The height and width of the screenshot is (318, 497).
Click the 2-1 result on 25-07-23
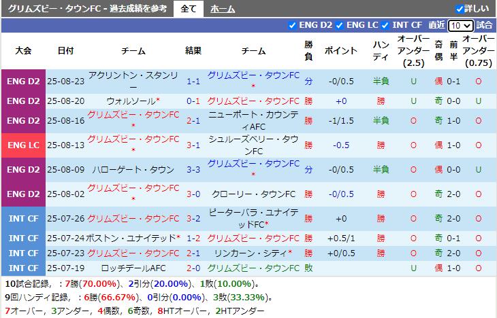click(x=193, y=253)
